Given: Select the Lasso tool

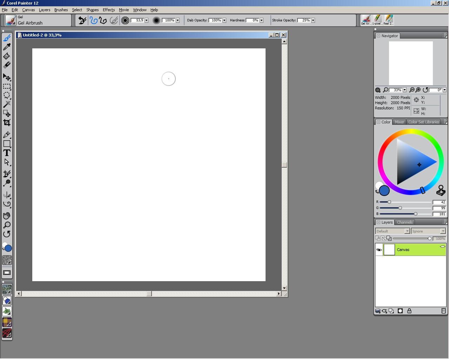Looking at the screenshot, I should [x=7, y=95].
